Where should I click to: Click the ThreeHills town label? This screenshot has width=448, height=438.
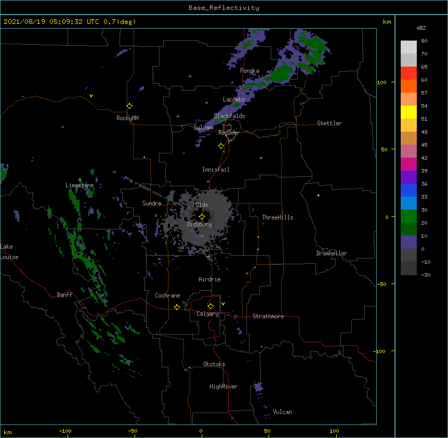point(278,217)
